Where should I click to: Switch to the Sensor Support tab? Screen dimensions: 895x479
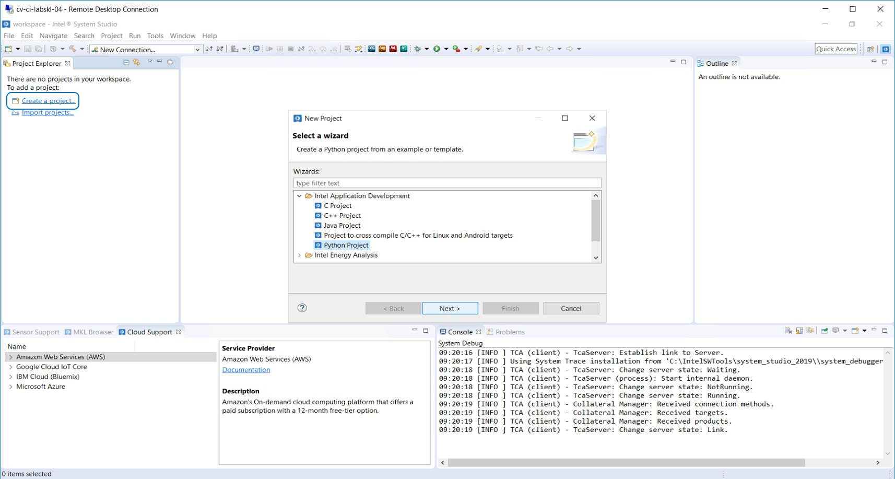(31, 332)
